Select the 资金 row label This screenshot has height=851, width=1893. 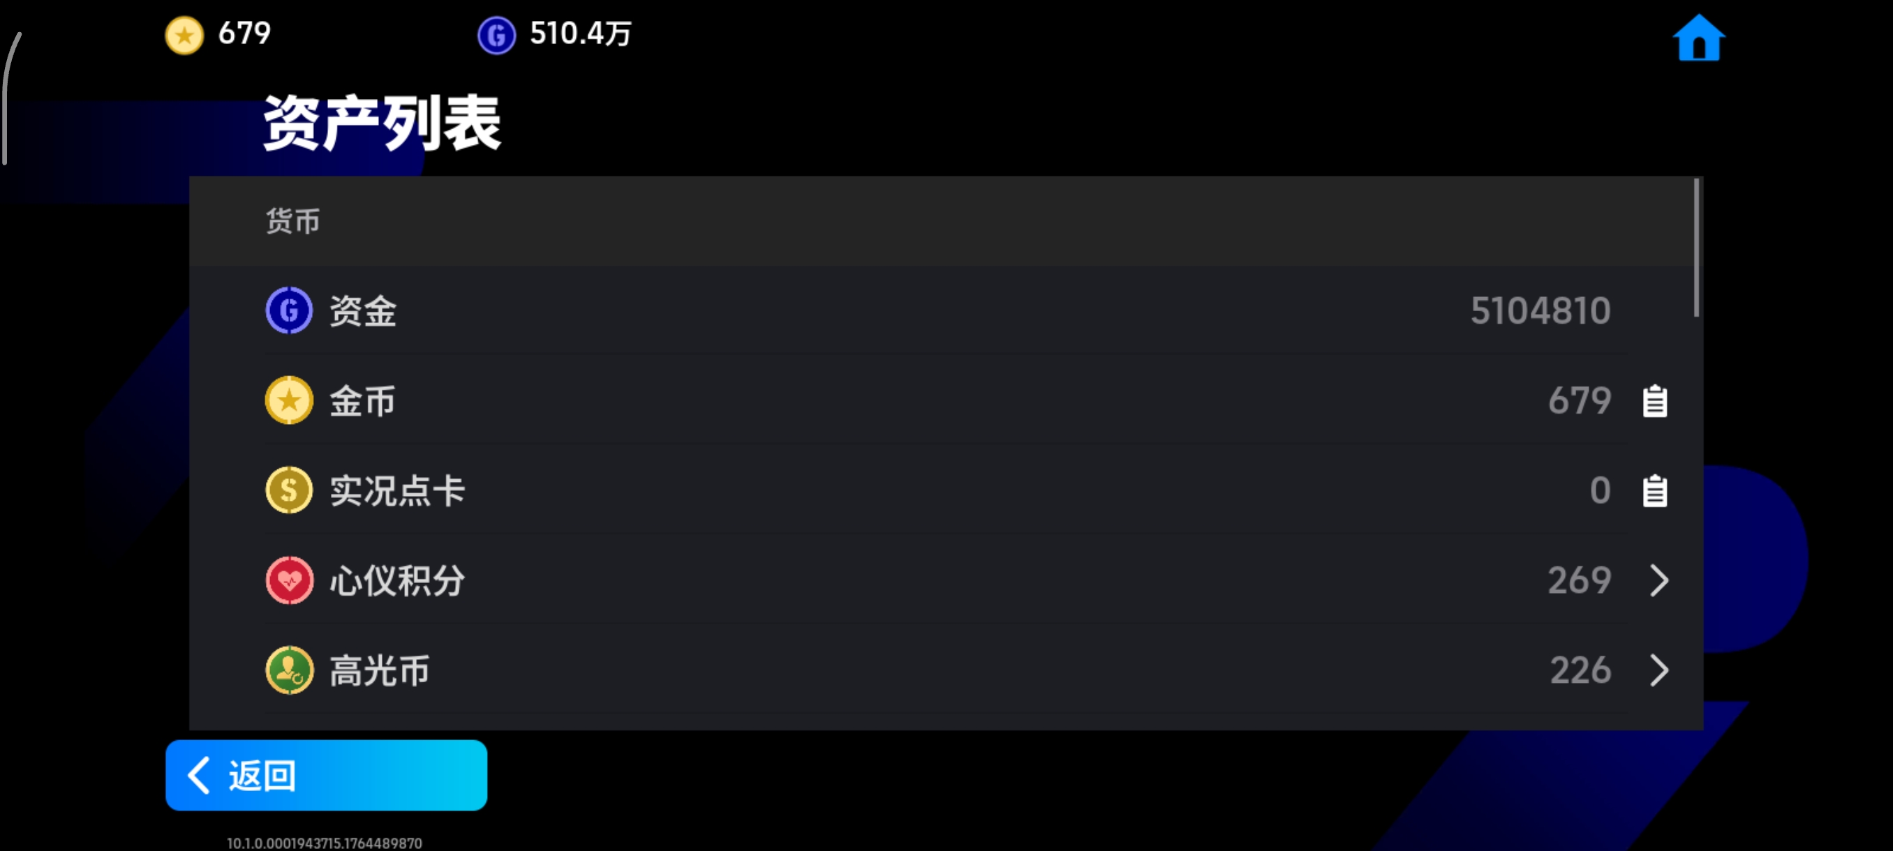(363, 310)
